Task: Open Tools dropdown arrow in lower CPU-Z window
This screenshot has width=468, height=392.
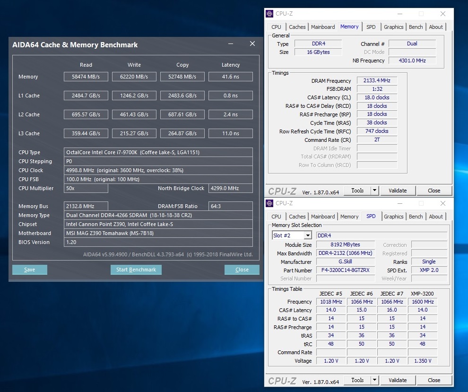Action: point(374,380)
